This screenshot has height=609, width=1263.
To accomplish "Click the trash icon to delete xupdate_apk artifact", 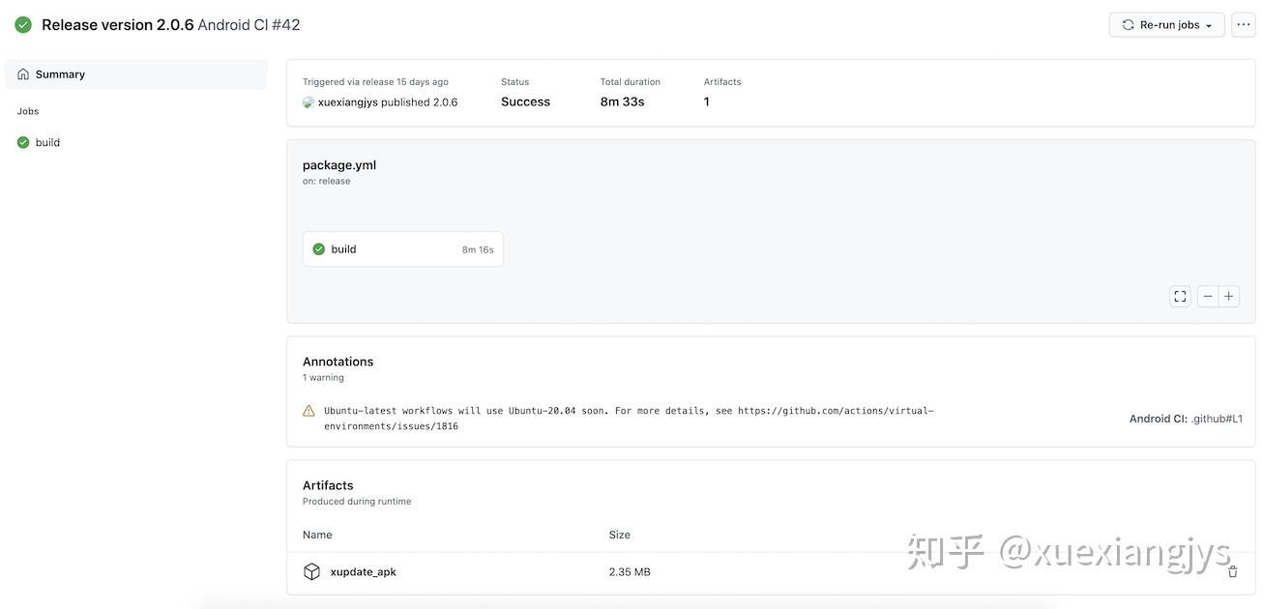I will pos(1232,572).
